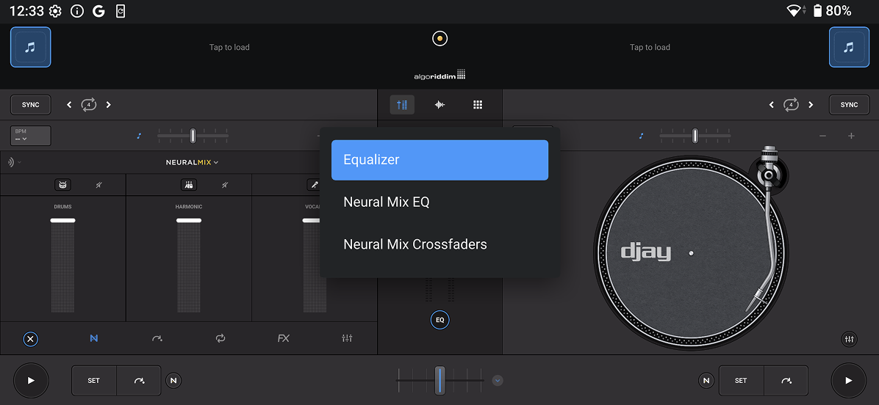Open the left deck music library
The height and width of the screenshot is (405, 879).
coord(31,47)
